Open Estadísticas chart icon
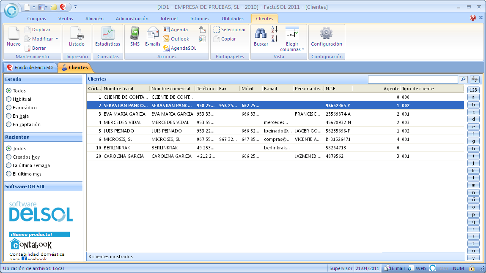This screenshot has width=486, height=273. tap(107, 34)
